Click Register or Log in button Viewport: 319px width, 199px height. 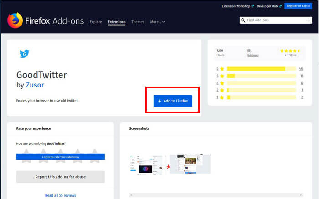(x=298, y=6)
